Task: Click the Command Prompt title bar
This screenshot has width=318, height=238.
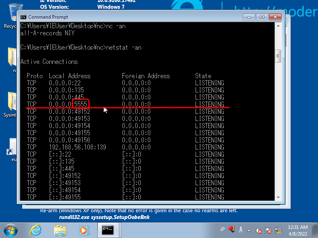Action: pyautogui.click(x=139, y=17)
